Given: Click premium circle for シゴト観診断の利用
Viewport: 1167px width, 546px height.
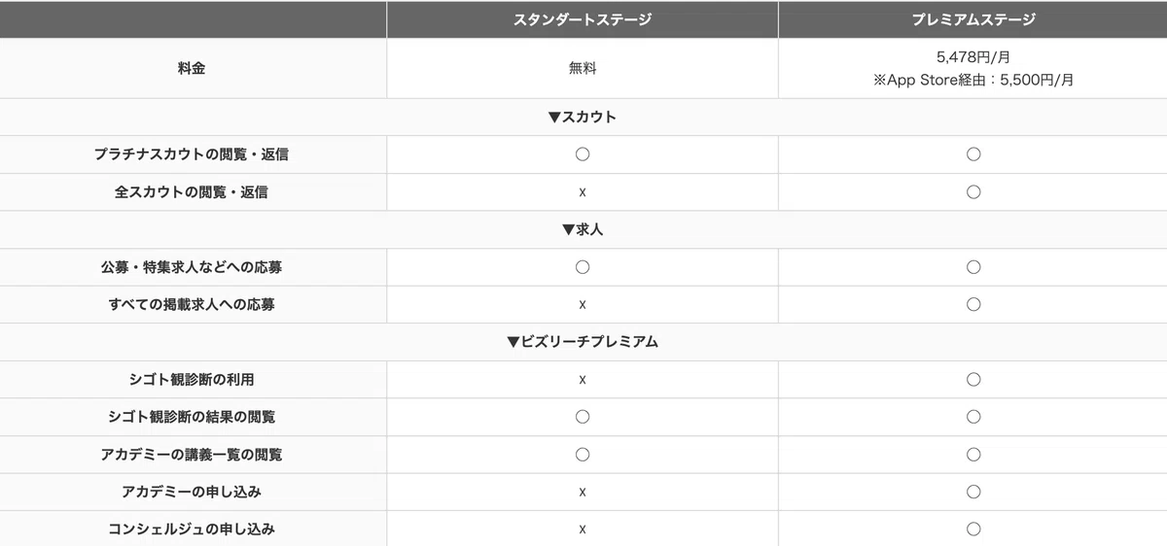Looking at the screenshot, I should (972, 380).
